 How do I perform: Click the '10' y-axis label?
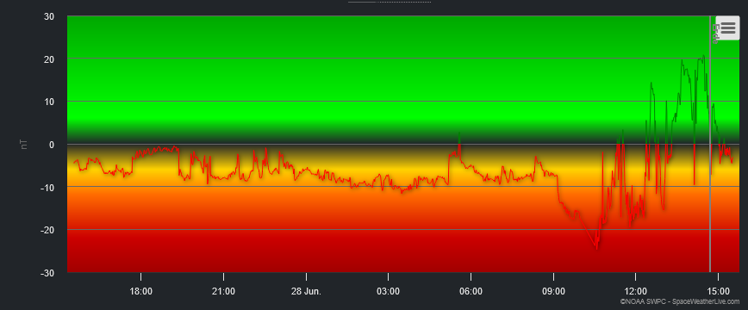(x=49, y=102)
